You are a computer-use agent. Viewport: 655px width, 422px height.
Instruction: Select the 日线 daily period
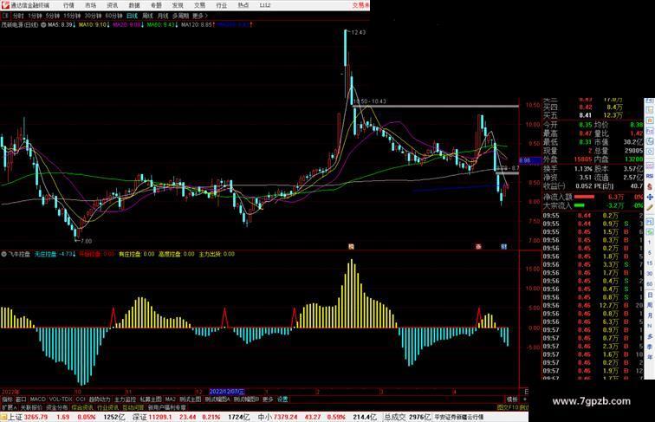(x=132, y=16)
